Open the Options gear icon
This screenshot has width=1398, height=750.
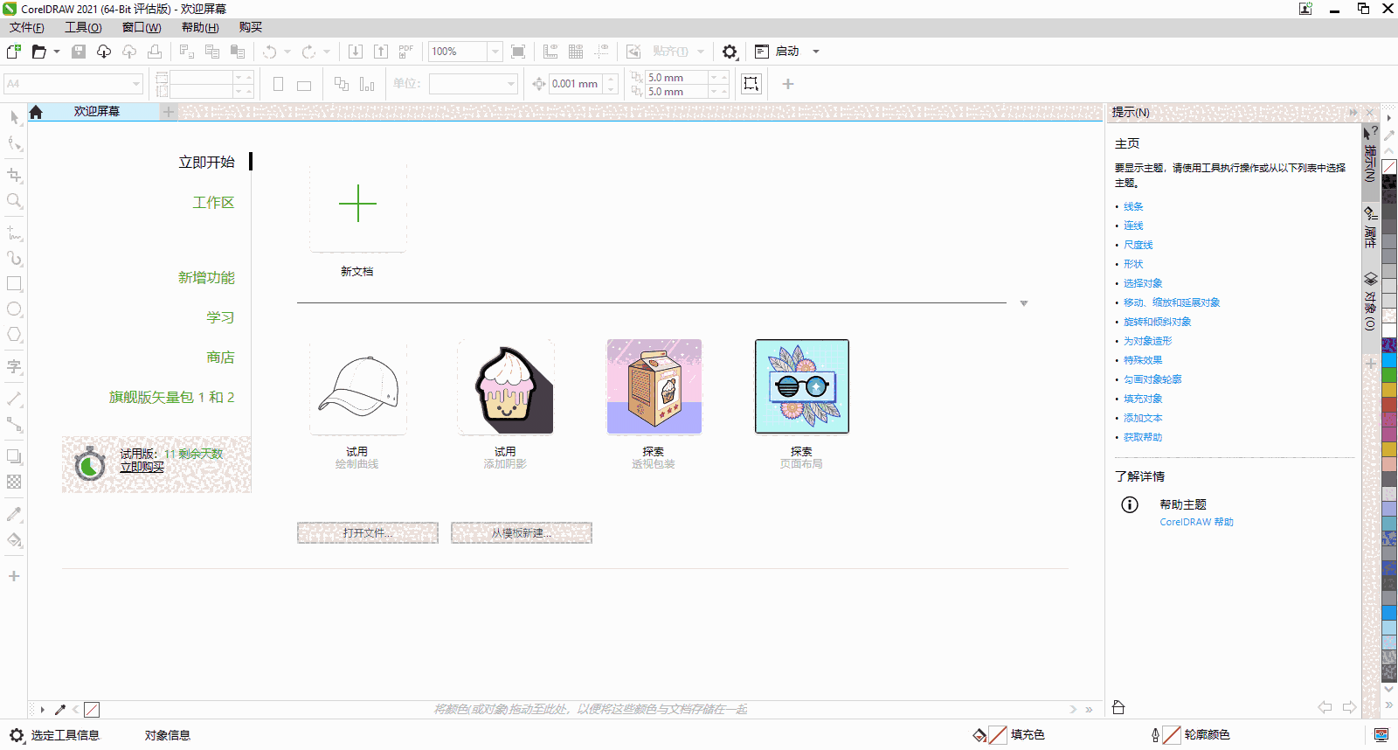tap(730, 52)
